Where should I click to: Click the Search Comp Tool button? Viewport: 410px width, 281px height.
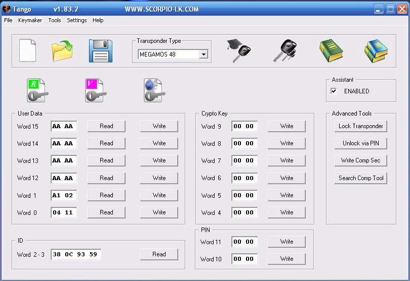tap(361, 178)
